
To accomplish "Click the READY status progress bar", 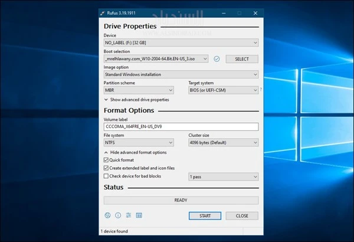I will click(x=181, y=201).
